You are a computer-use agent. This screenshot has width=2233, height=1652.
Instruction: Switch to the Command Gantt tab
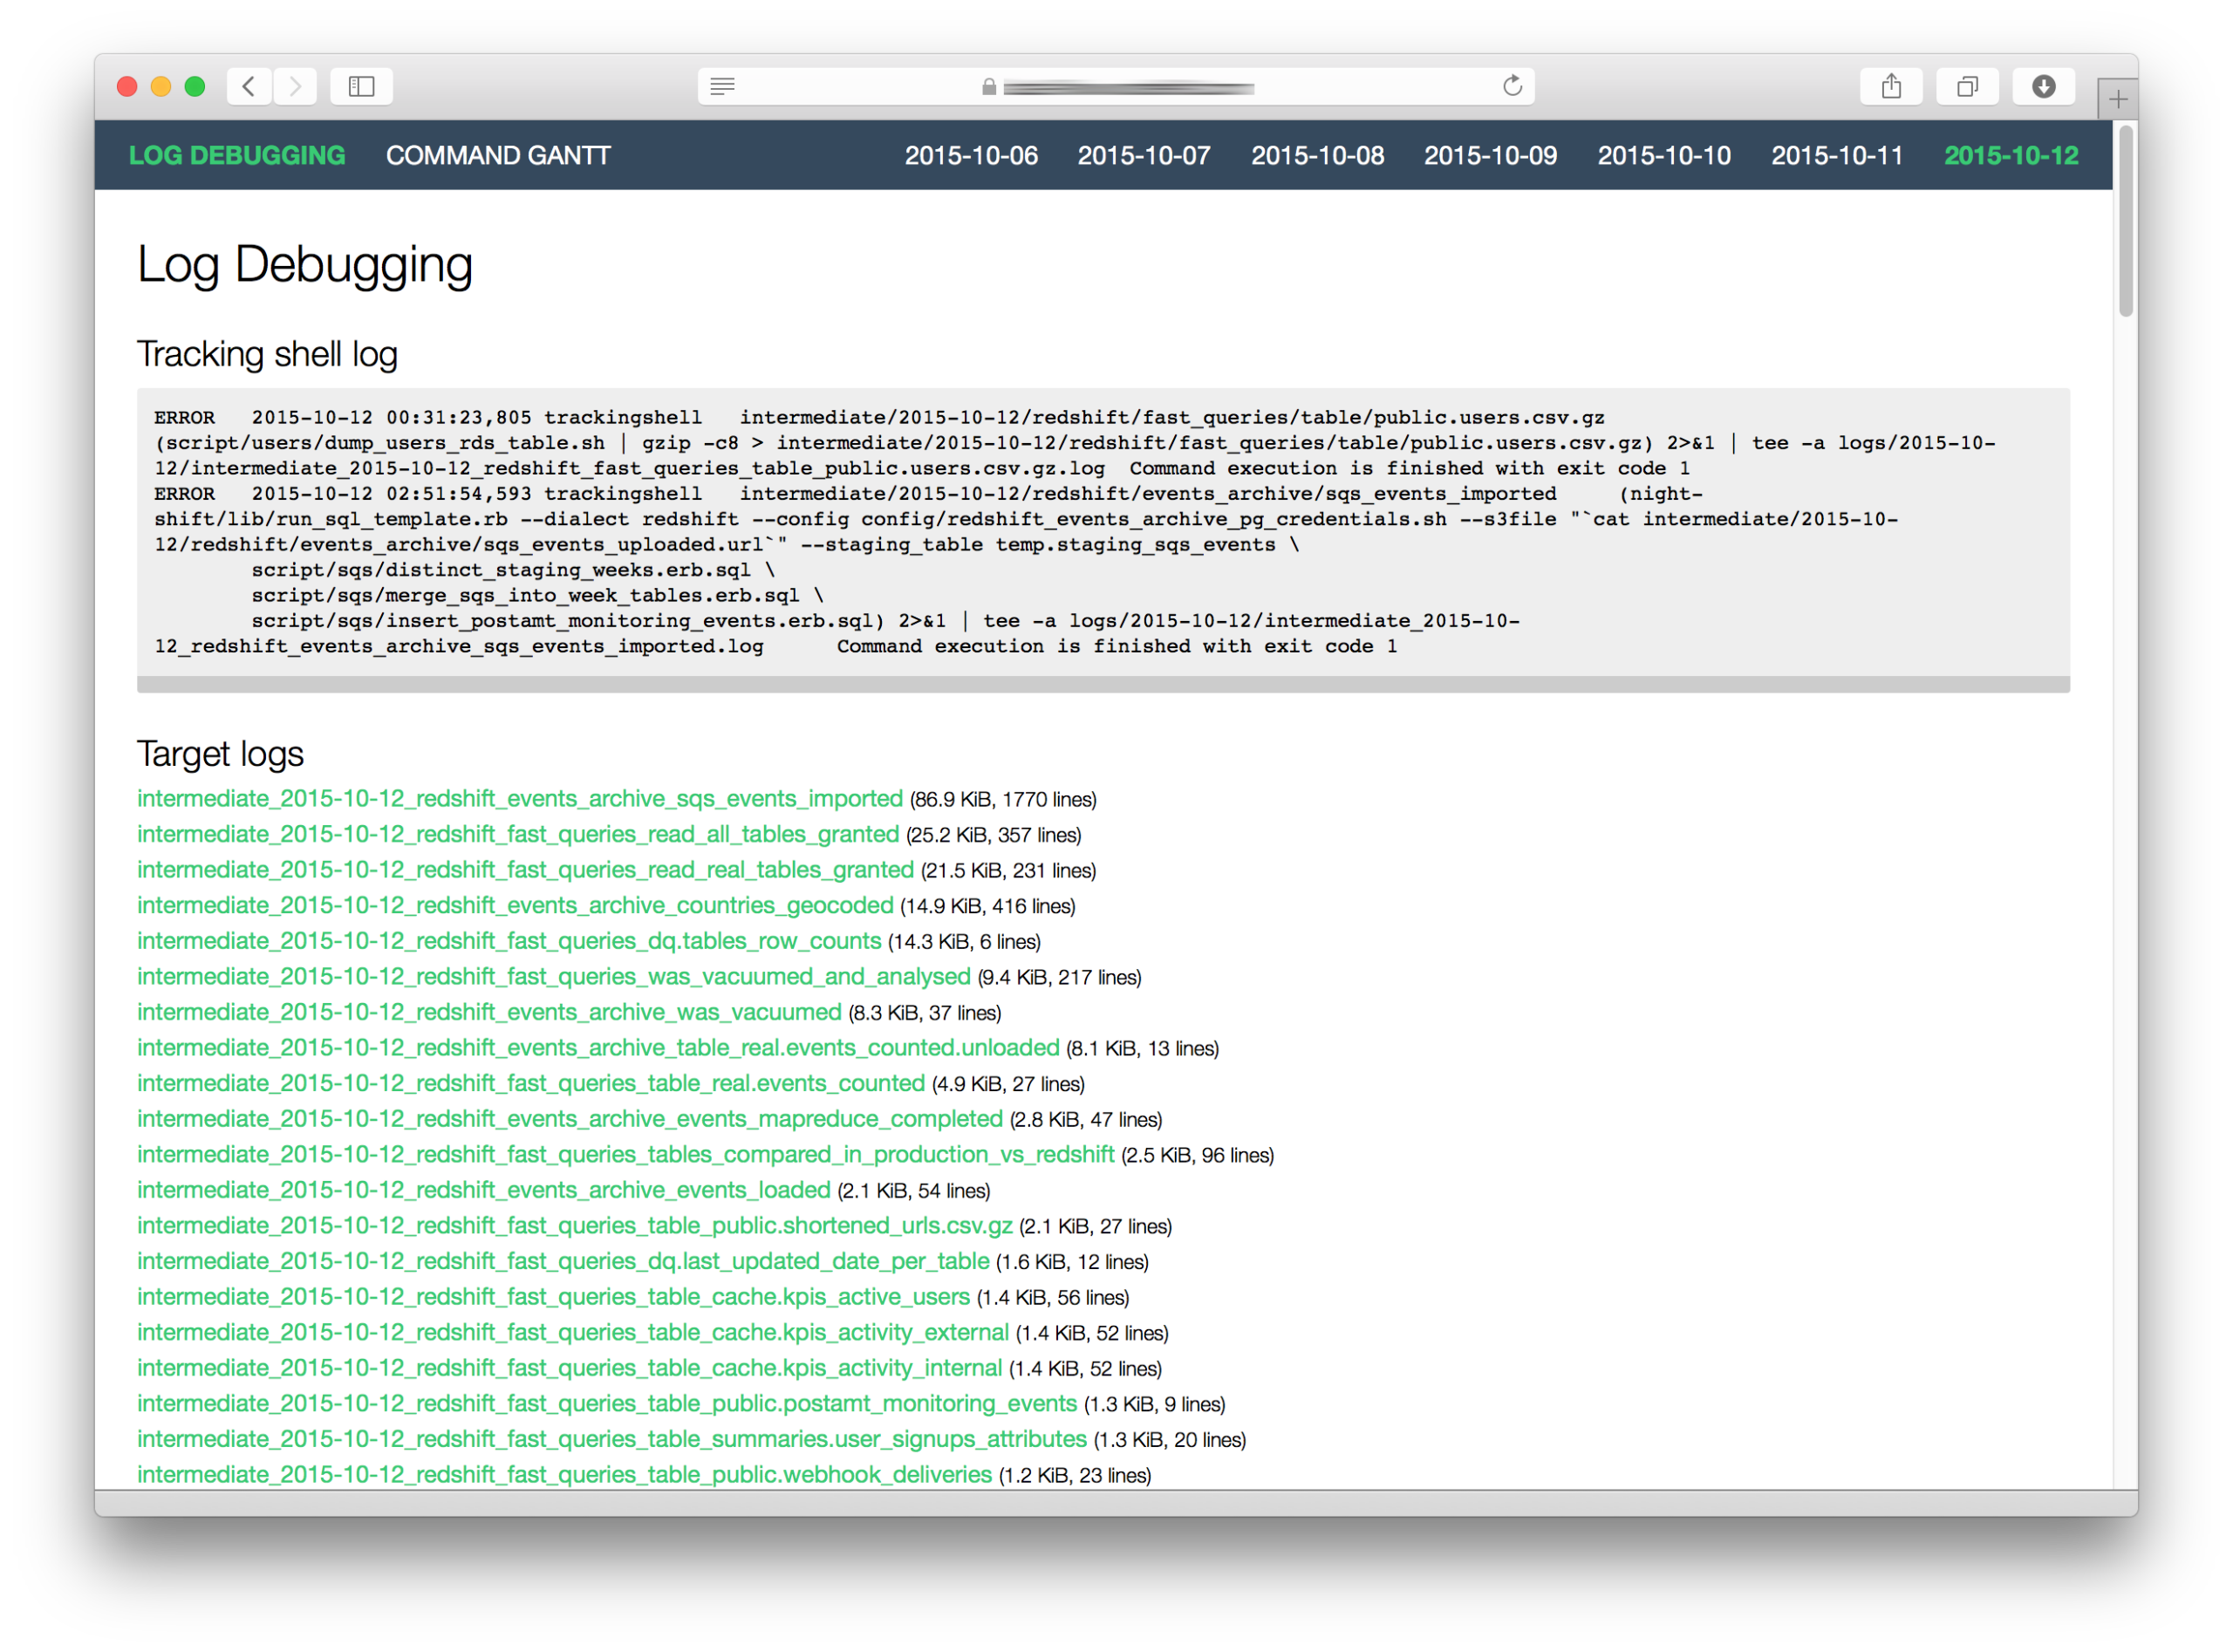498,156
